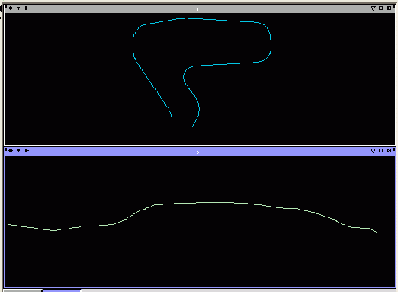
Task: Click the diamond icon in the top panel header
Action: coord(11,8)
